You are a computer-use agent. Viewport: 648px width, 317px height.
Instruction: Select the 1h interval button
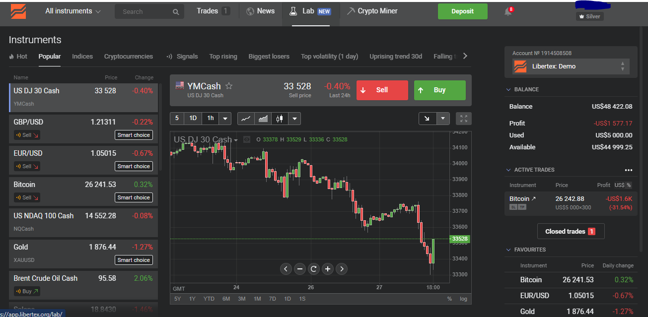[211, 118]
